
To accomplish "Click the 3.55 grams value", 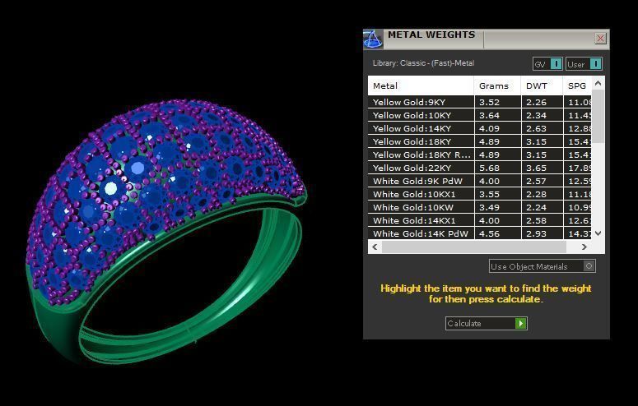I will click(x=489, y=194).
